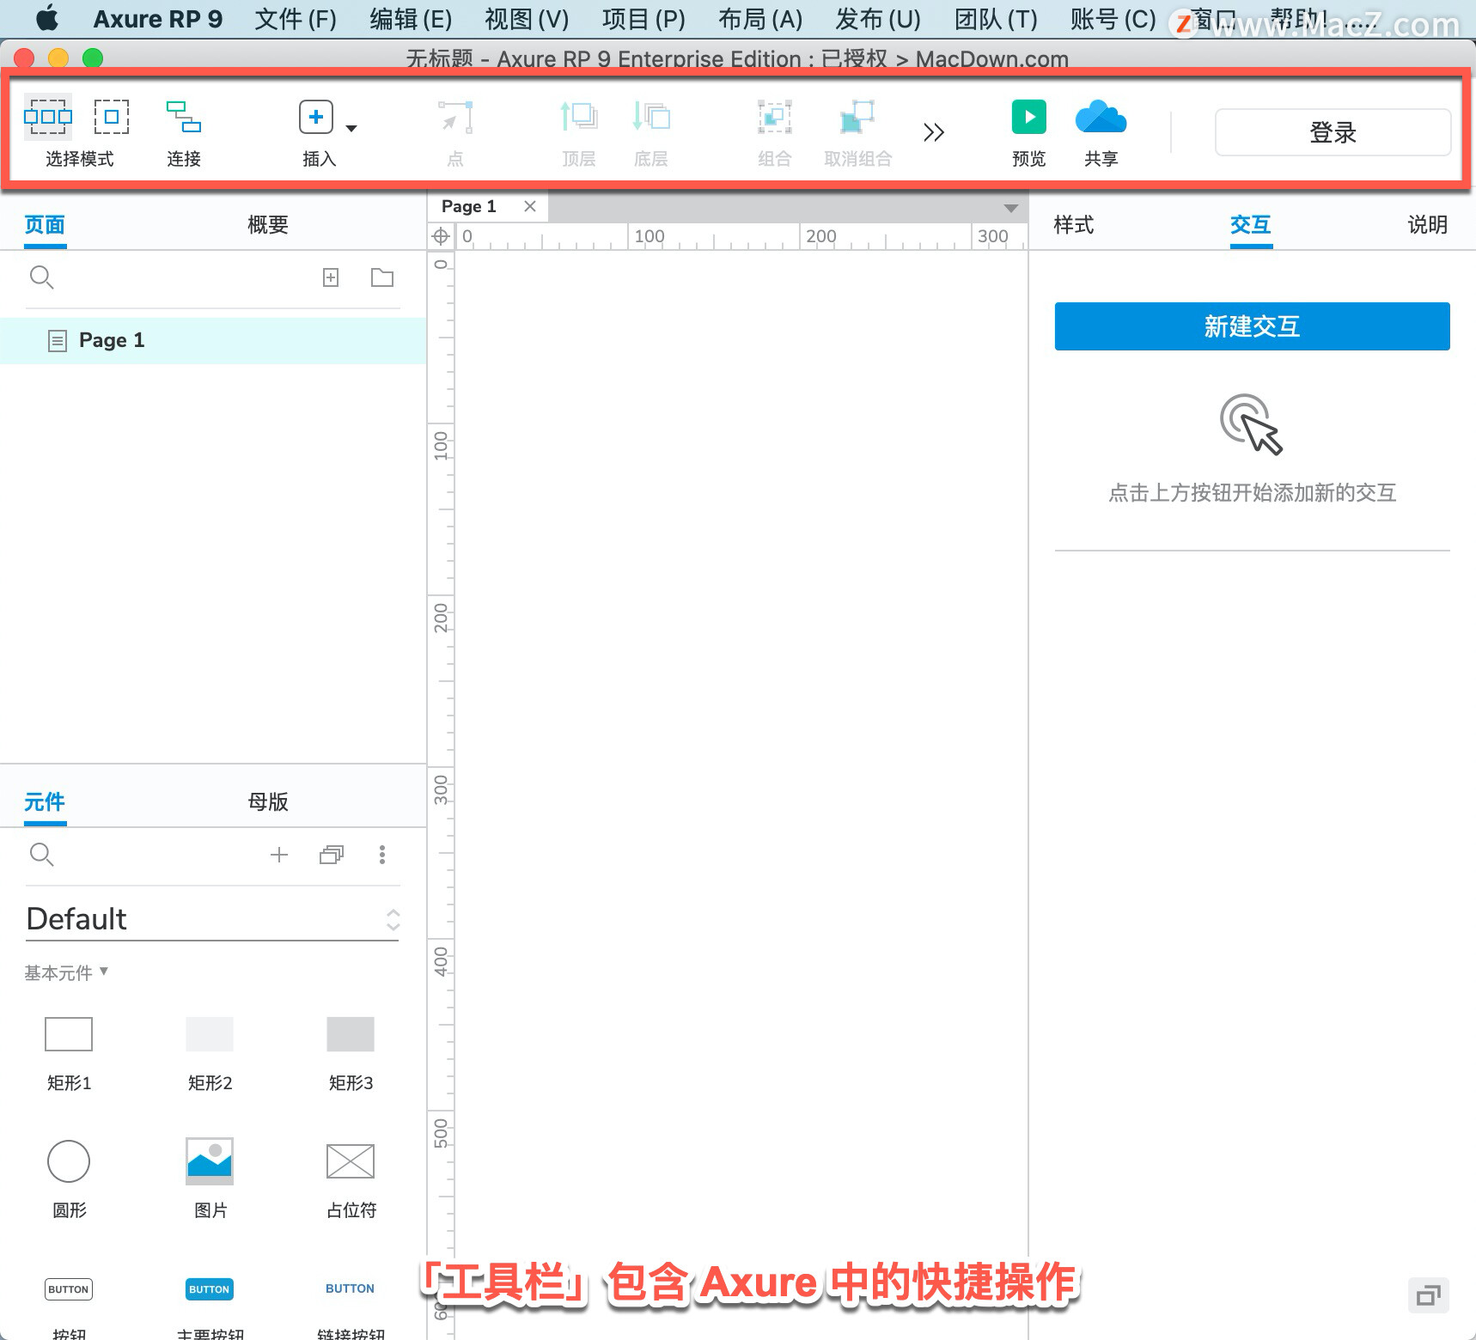Open the Arrange (布局) menu
This screenshot has height=1340, width=1476.
point(760,19)
